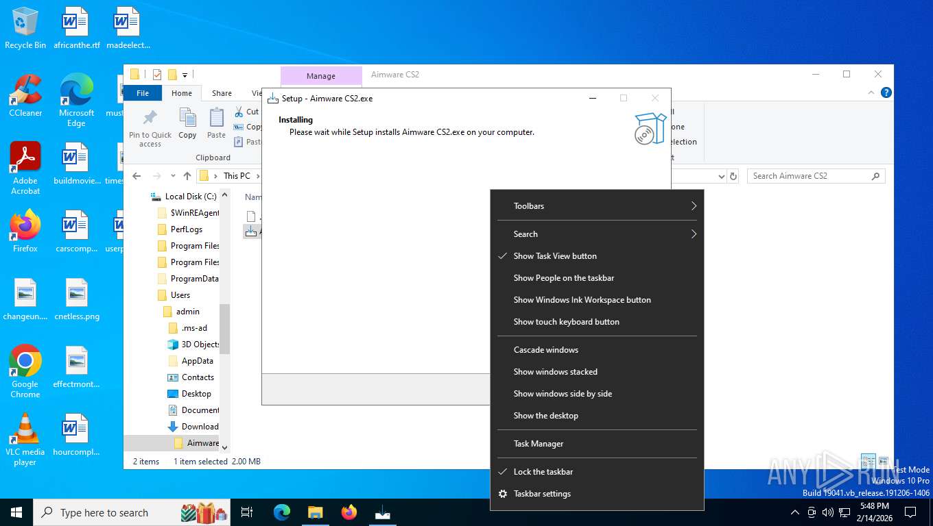Click the Setup installer taskbar icon
Screen dimensions: 933x526
click(382, 512)
